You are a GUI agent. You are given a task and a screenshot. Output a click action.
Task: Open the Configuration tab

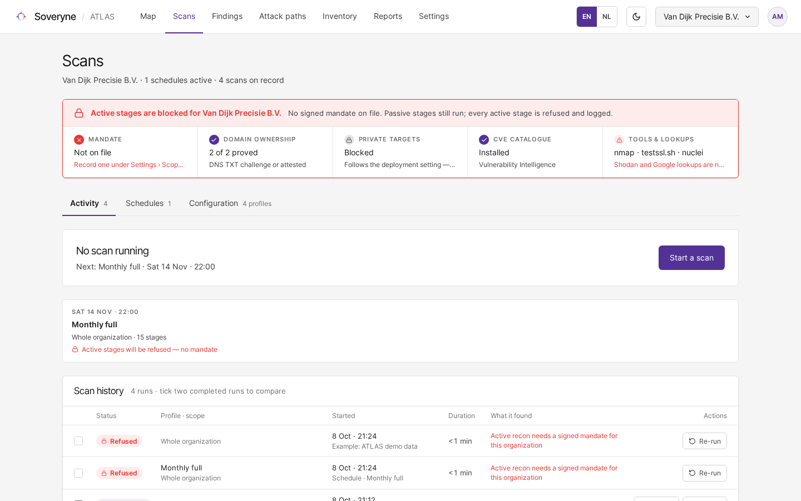tap(230, 203)
